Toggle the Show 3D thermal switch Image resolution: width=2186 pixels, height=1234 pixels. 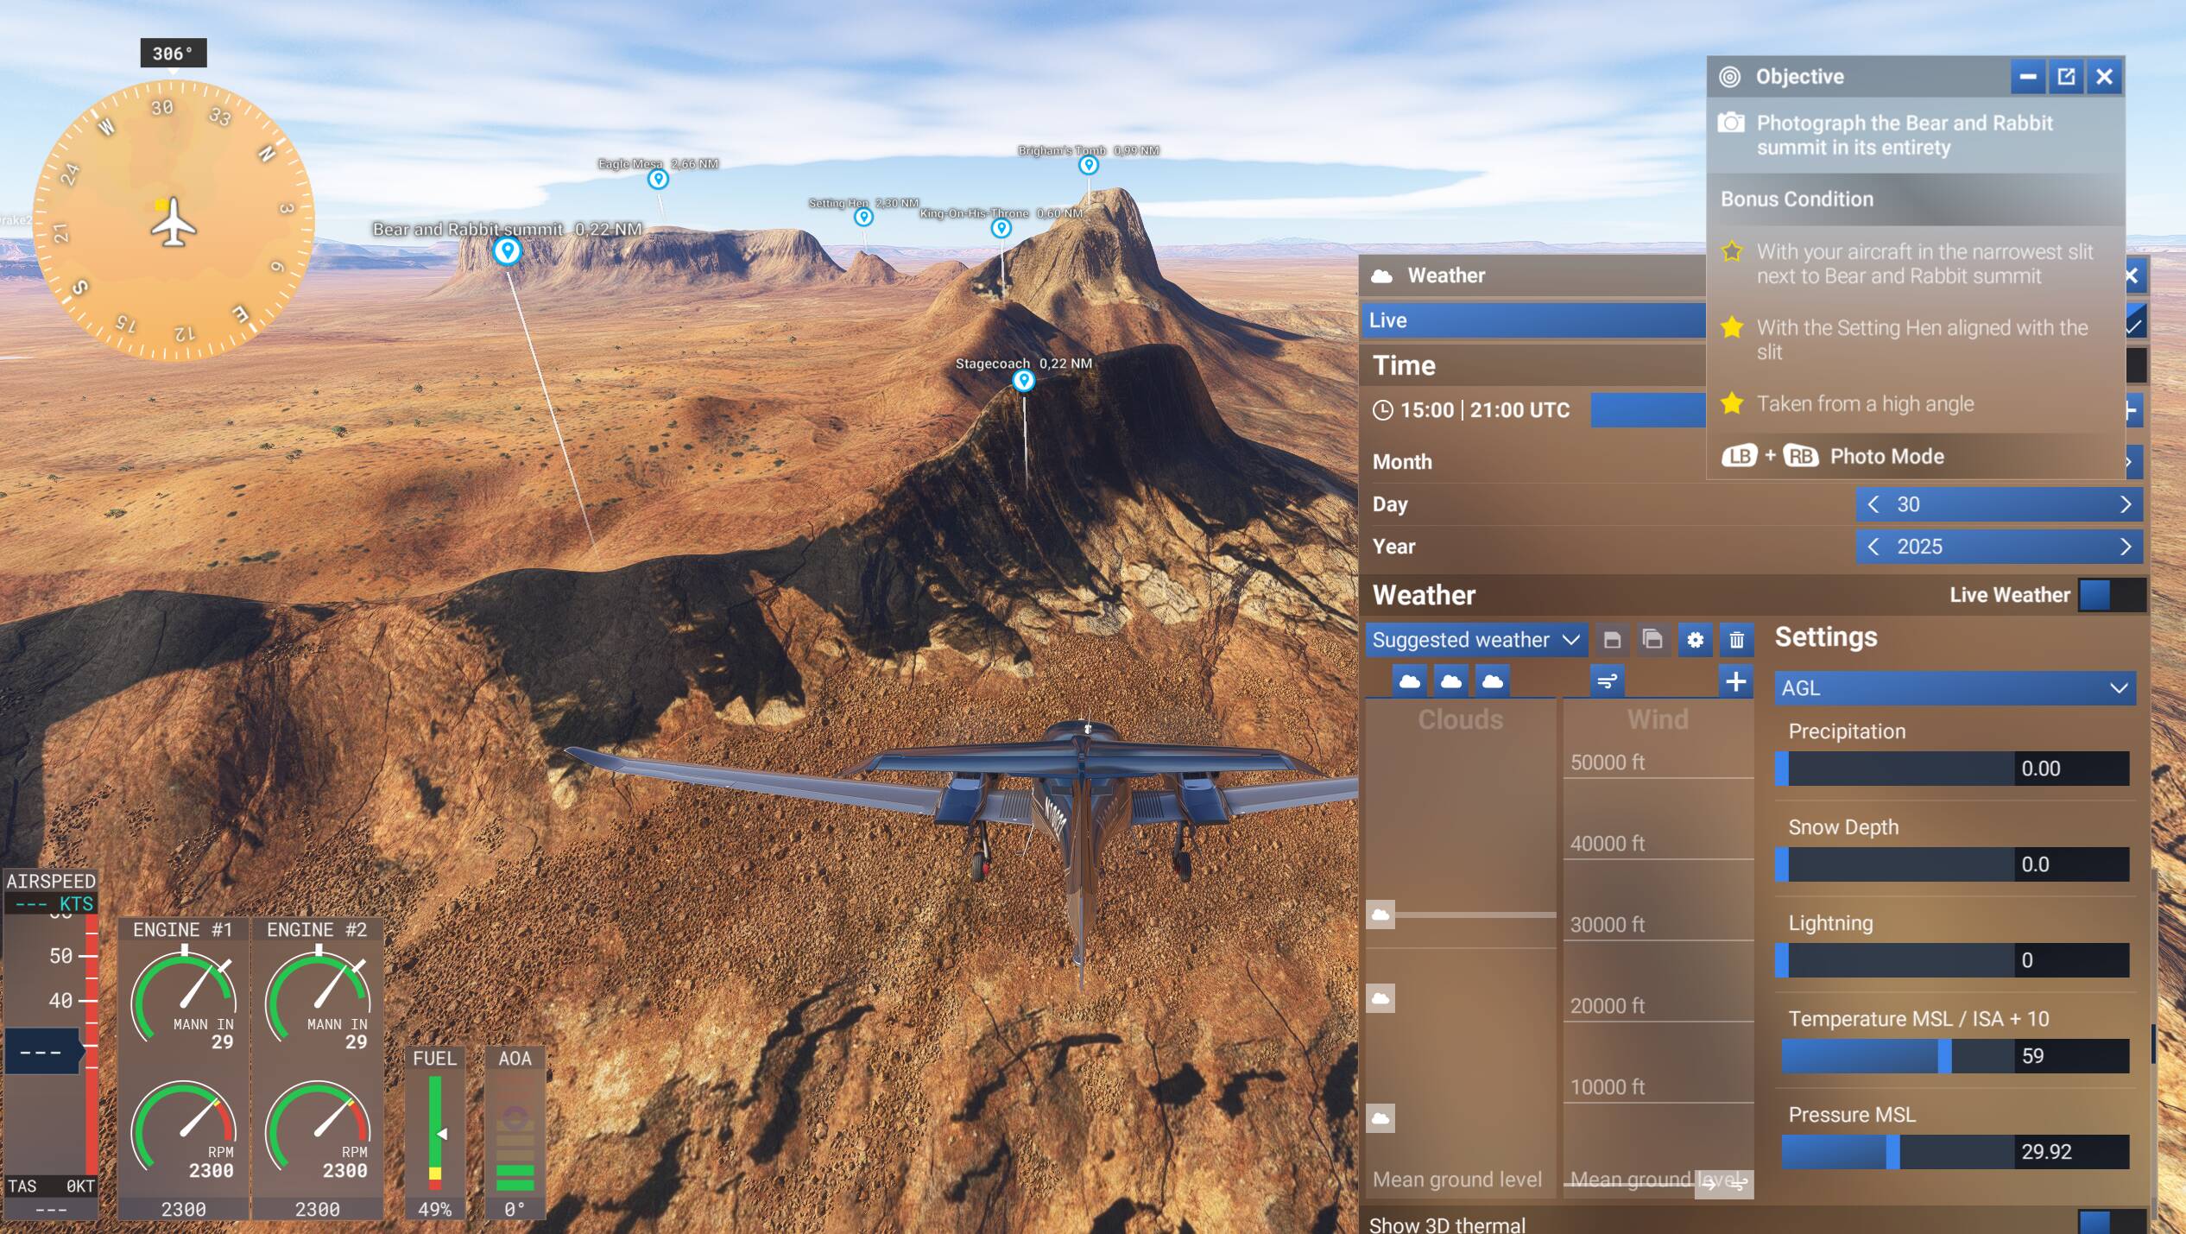click(x=2110, y=1223)
